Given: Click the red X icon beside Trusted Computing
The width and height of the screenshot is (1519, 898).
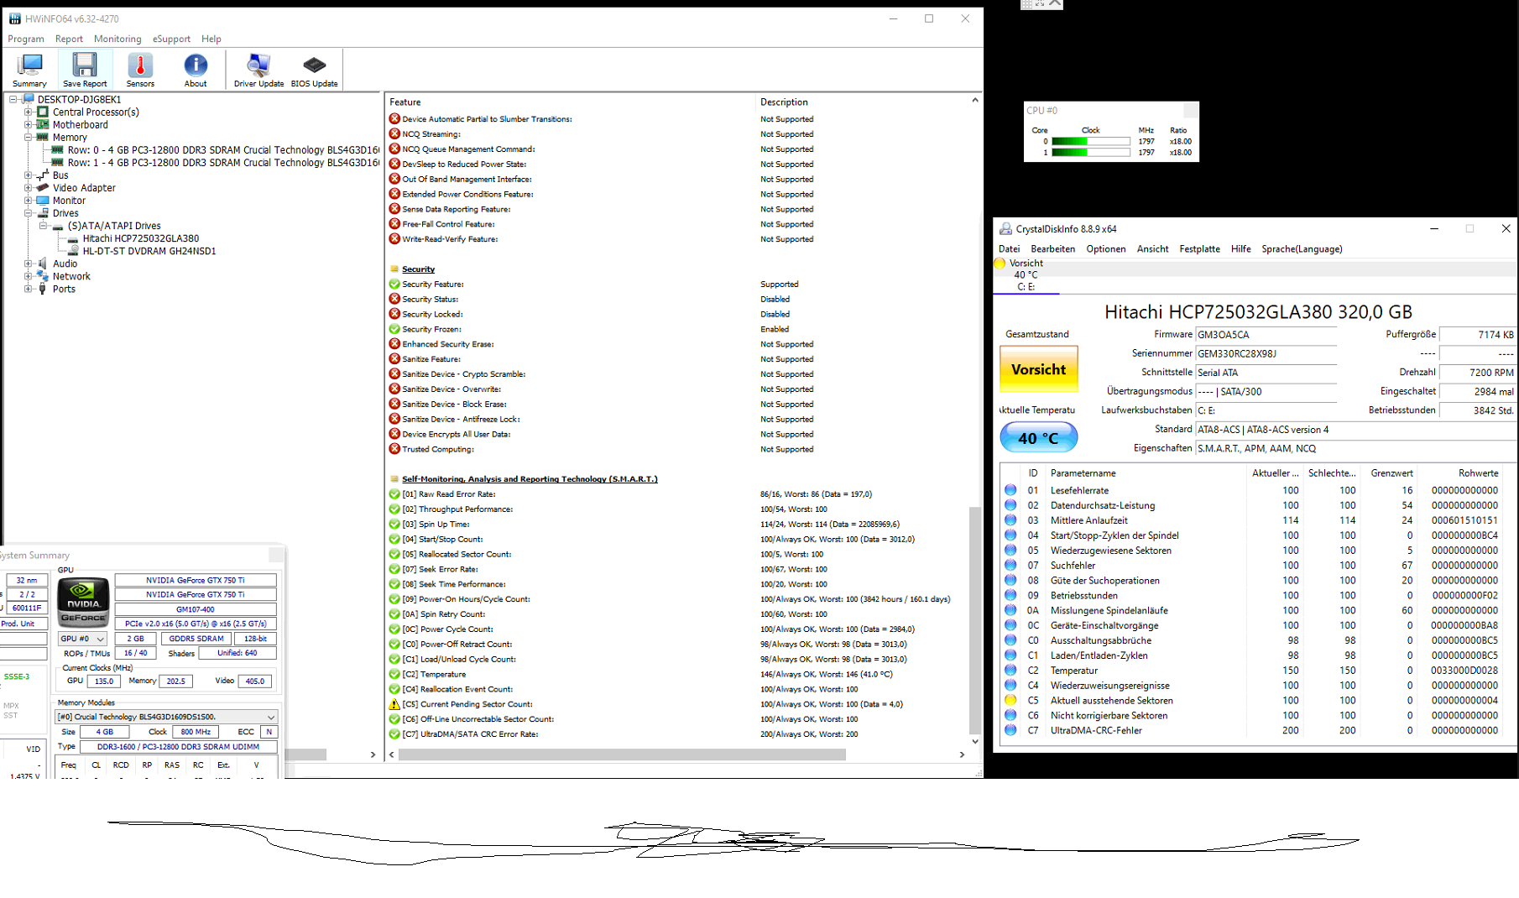Looking at the screenshot, I should tap(394, 449).
